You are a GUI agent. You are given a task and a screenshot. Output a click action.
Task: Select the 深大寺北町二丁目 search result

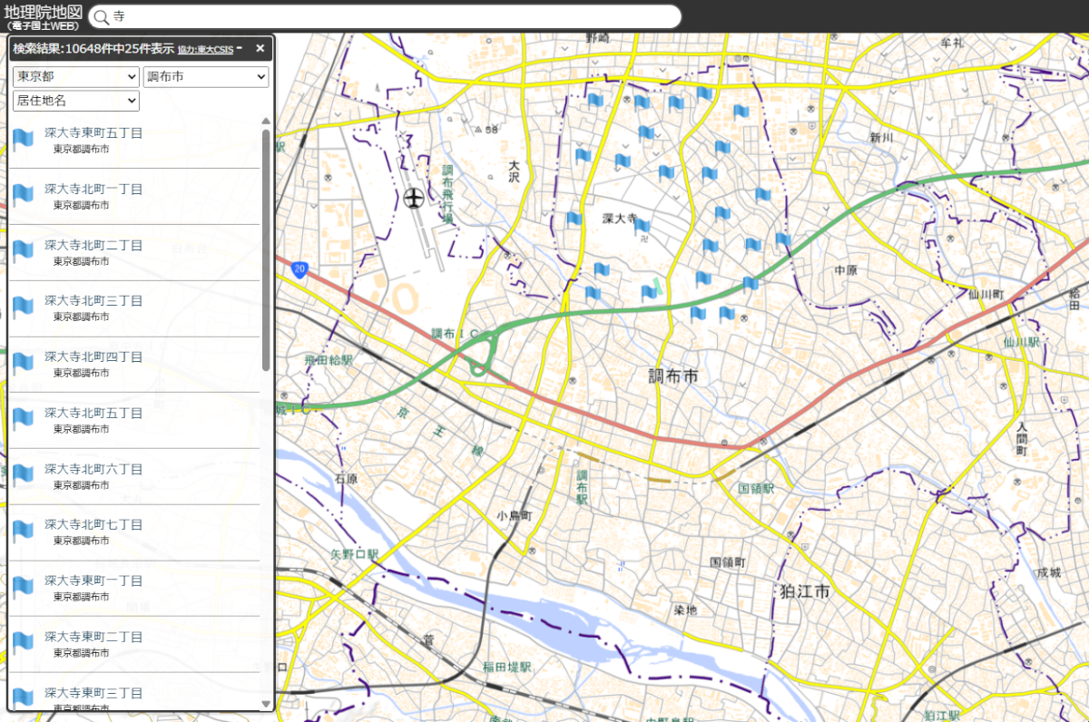coord(93,246)
